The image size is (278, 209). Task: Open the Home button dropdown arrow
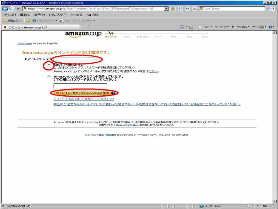coord(187,27)
